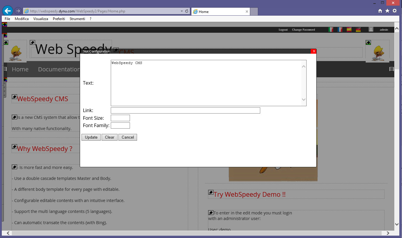The width and height of the screenshot is (402, 238).
Task: Click the rainbow edit icon just below the navbar
Action: [x=5, y=79]
